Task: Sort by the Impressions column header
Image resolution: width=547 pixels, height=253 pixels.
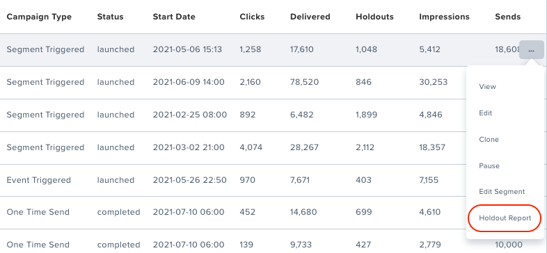Action: point(445,17)
